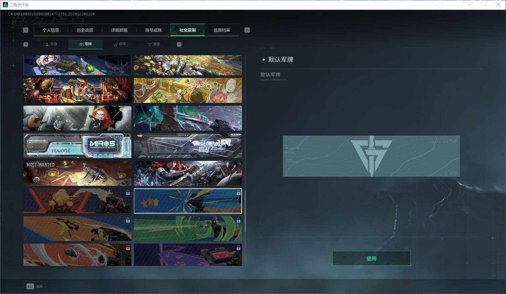
Task: Select the locked orange cracked-helmet dog tag
Action: 77,255
